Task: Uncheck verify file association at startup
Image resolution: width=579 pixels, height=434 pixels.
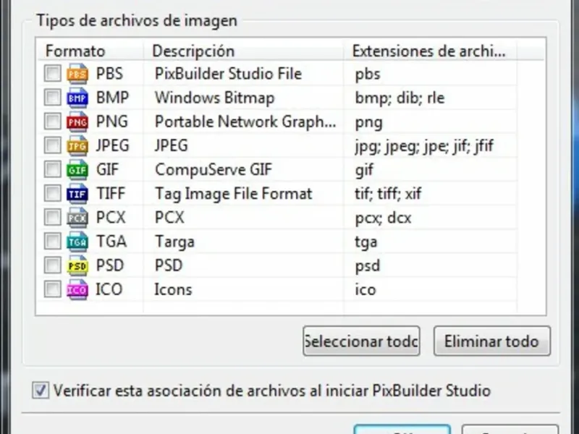Action: pos(41,391)
